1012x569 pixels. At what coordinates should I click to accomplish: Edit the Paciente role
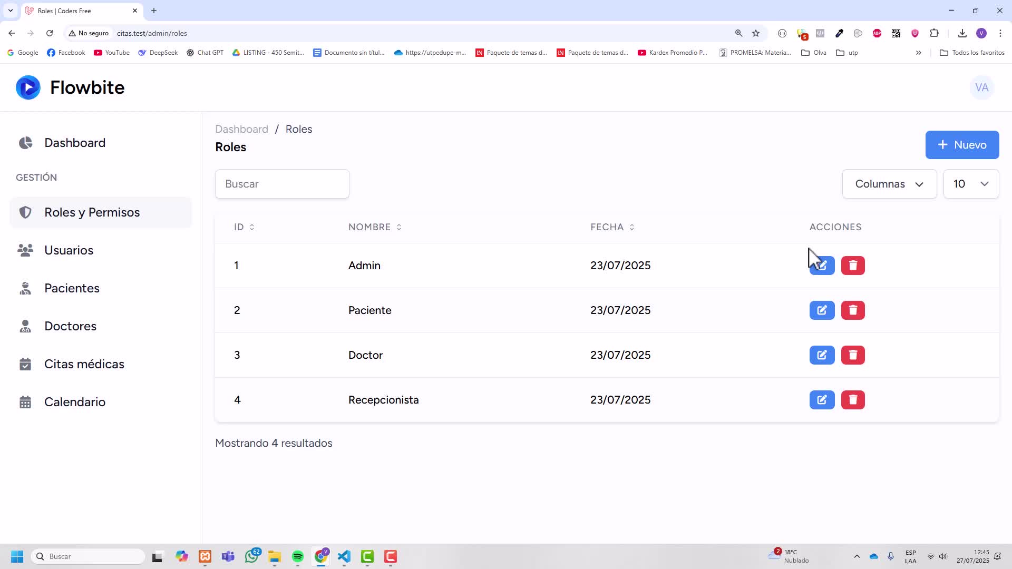pos(822,310)
